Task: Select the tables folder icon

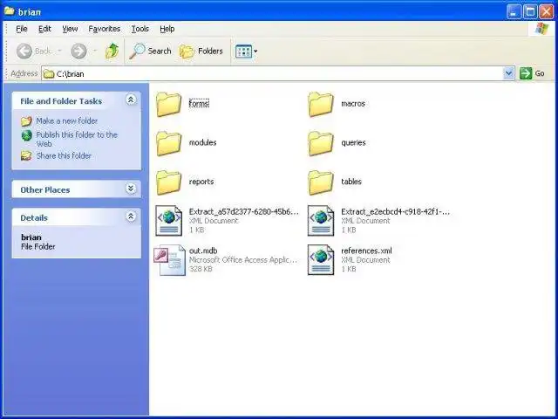Action: click(x=321, y=182)
